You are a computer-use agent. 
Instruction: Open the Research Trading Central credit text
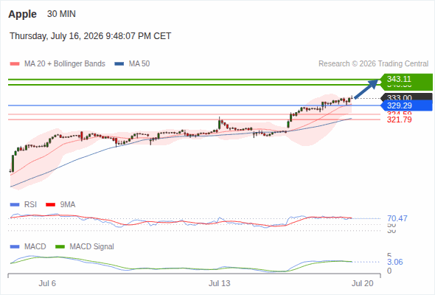[x=373, y=64]
